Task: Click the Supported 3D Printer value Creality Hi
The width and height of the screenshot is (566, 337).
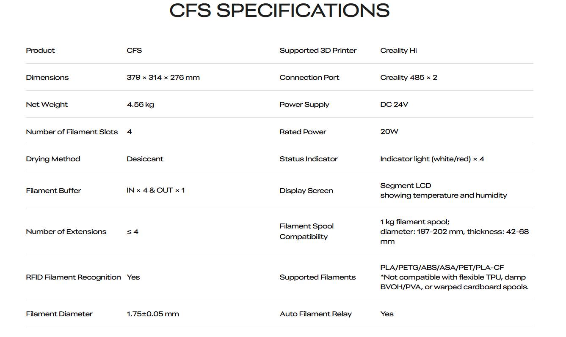Action: pyautogui.click(x=398, y=50)
